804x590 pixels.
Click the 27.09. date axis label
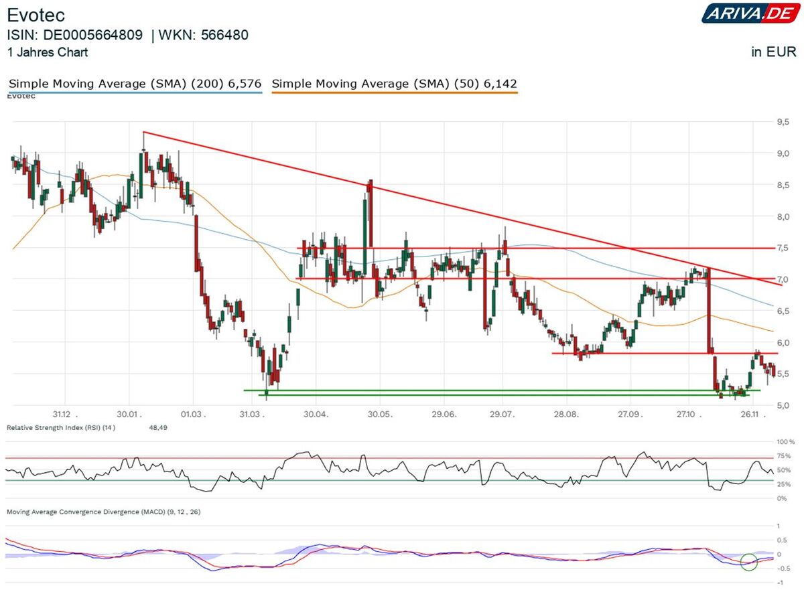click(x=630, y=415)
